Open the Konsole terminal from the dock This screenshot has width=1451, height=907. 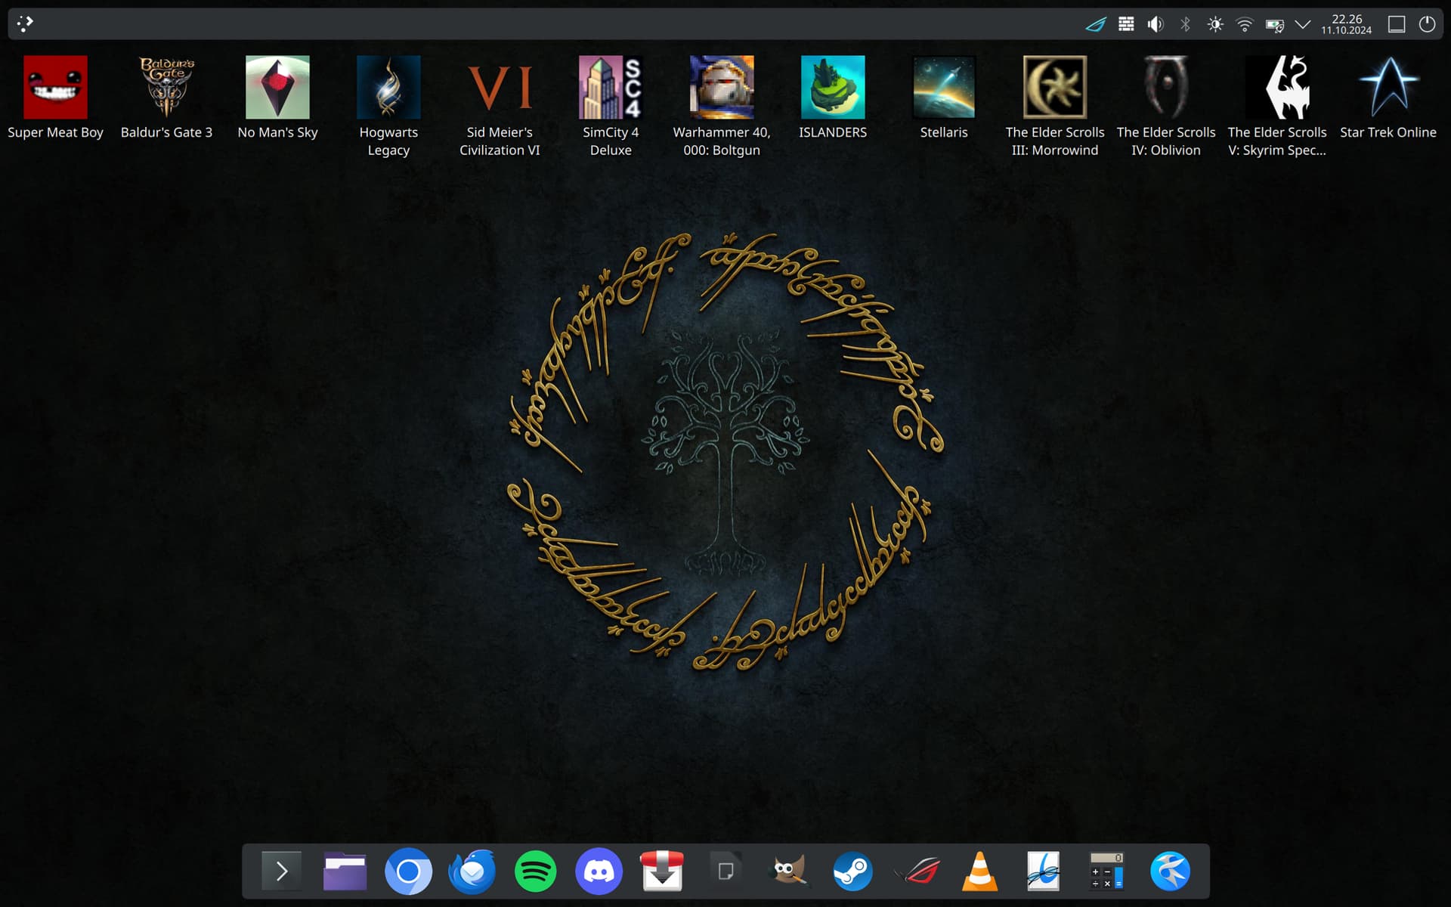coord(281,871)
